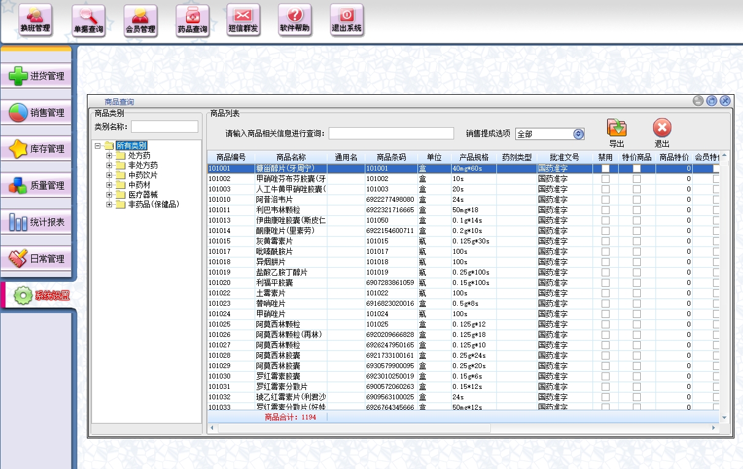Open the 进货管理 sidebar menu
This screenshot has width=743, height=469.
[37, 76]
